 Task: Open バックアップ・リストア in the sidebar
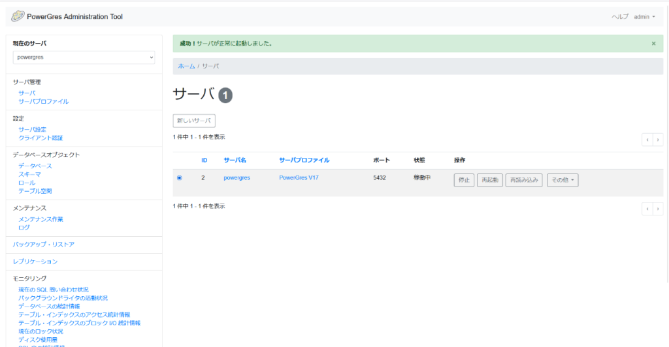pyautogui.click(x=44, y=245)
